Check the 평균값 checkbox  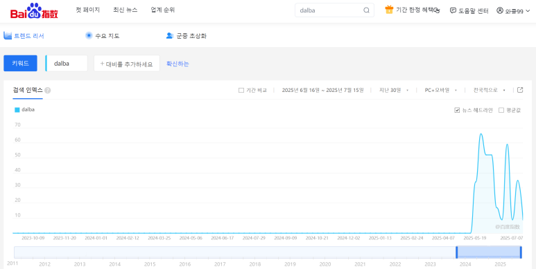[501, 110]
